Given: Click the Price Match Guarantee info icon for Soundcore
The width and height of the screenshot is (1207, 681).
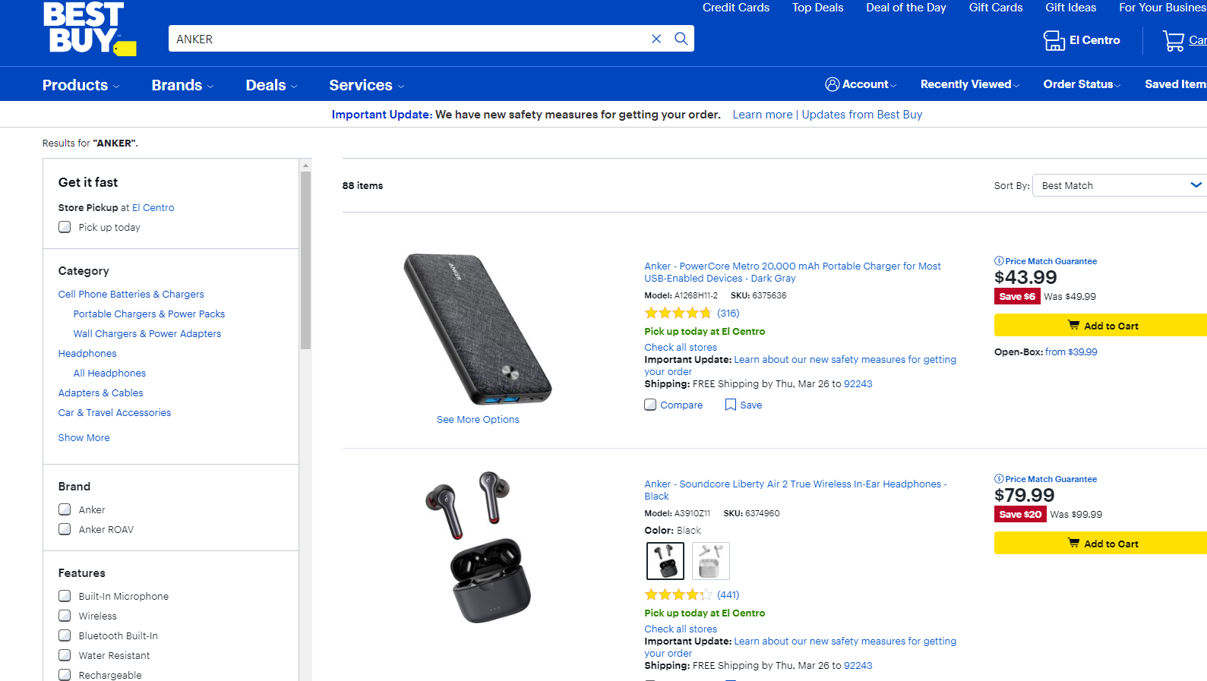Looking at the screenshot, I should click(x=999, y=479).
